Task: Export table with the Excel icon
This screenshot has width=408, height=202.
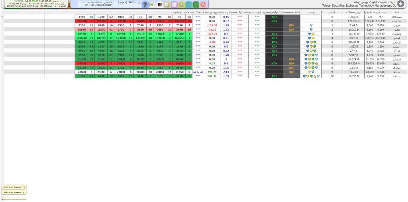Action: [152, 4]
